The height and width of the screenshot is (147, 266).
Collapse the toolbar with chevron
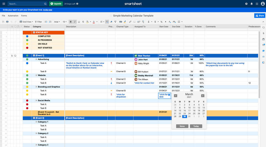(x=263, y=22)
